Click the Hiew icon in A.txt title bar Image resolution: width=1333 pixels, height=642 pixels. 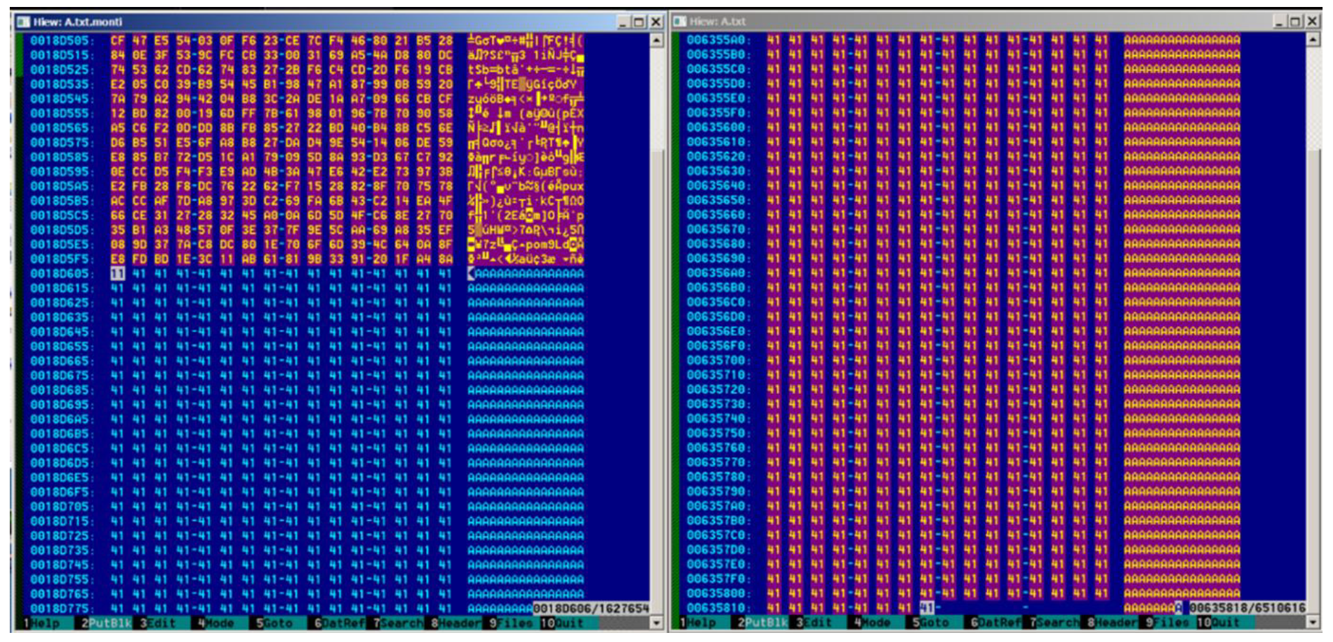click(x=680, y=22)
